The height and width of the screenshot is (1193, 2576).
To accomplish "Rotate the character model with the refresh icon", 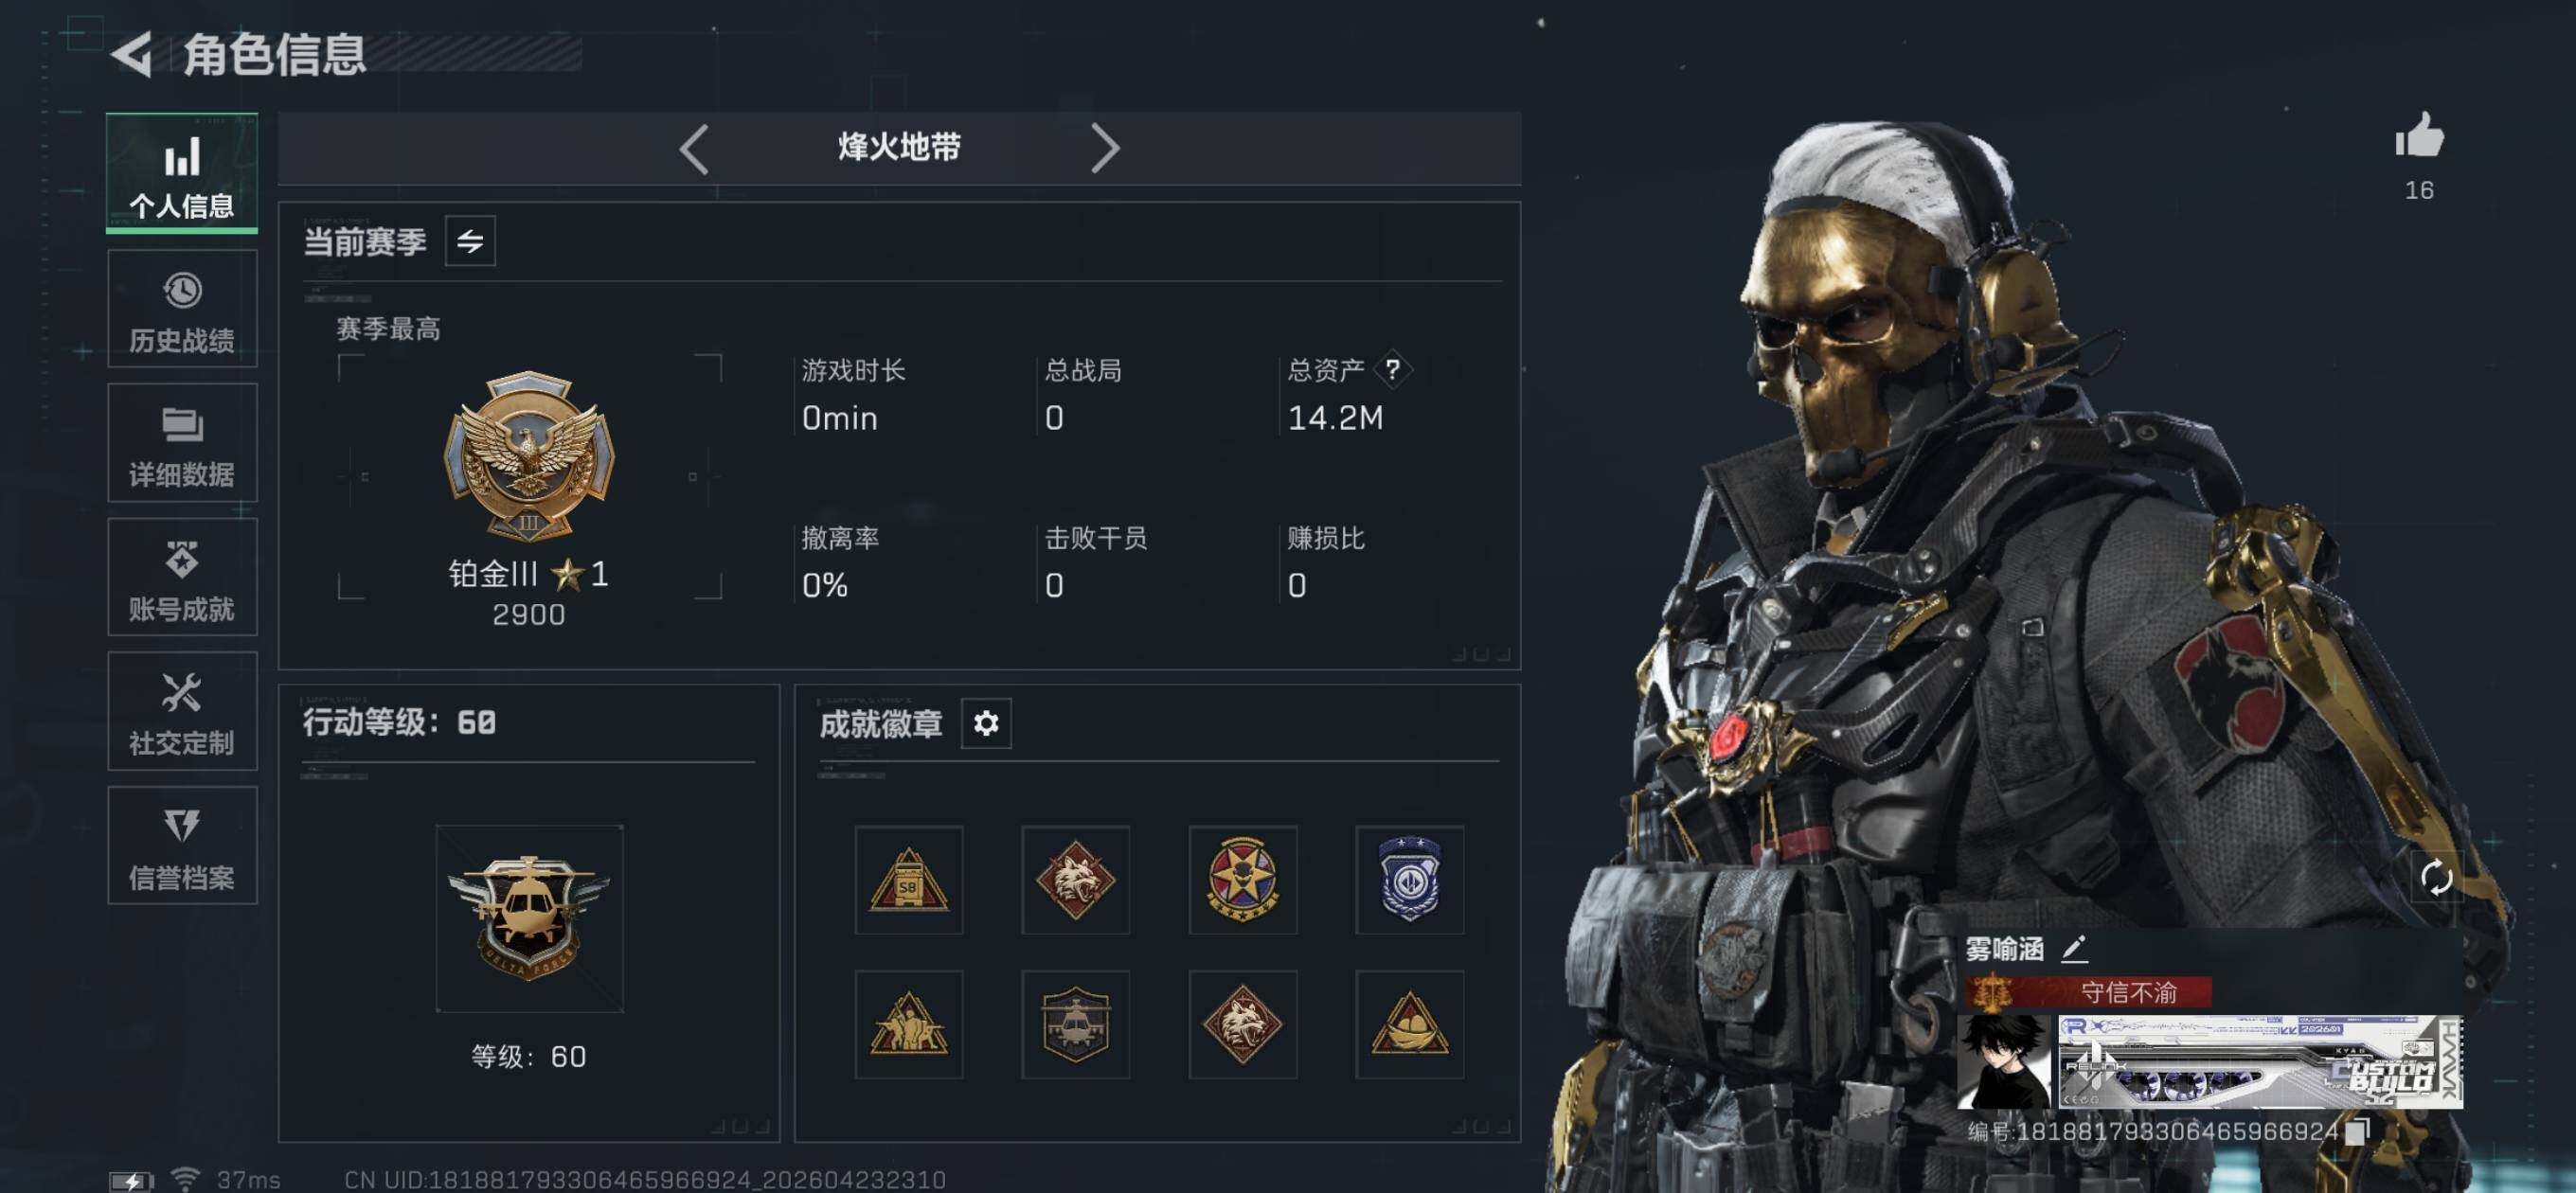I will point(2435,877).
